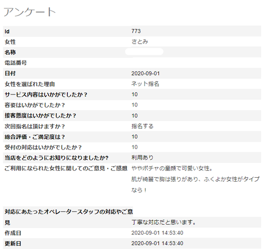Click the 容姿はいかがでしたか？ label
The height and width of the screenshot is (249, 265).
pyautogui.click(x=35, y=105)
